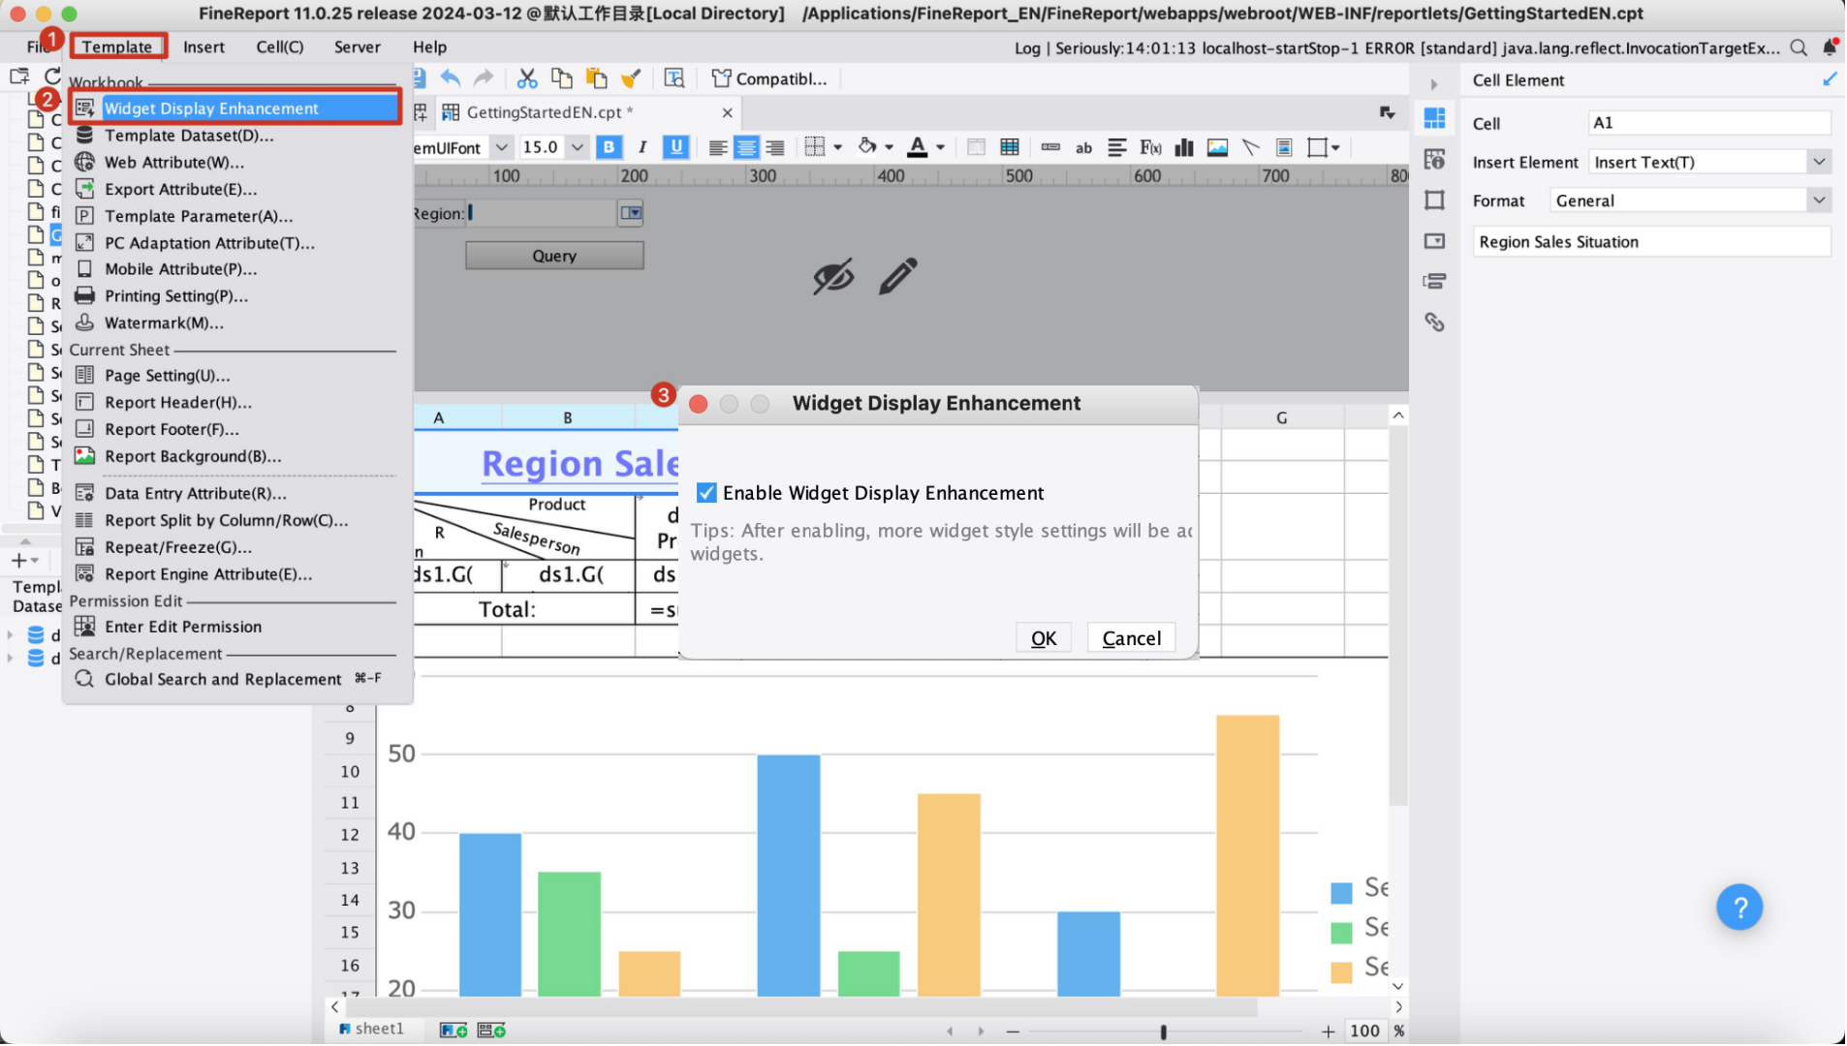Select the Bold formatting icon
This screenshot has height=1046, width=1847.
coord(609,147)
